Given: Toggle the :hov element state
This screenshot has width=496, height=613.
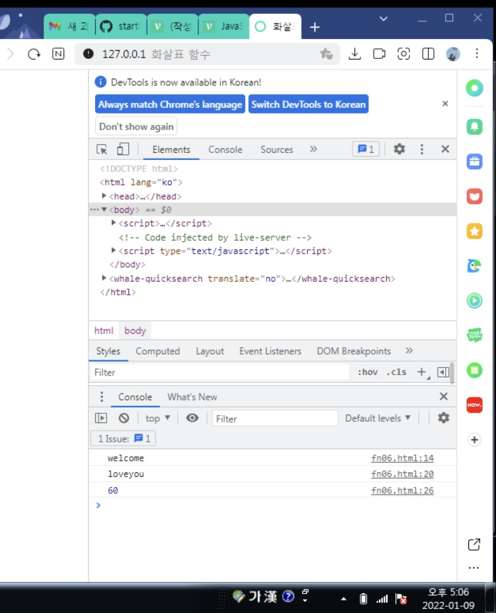Looking at the screenshot, I should 368,372.
